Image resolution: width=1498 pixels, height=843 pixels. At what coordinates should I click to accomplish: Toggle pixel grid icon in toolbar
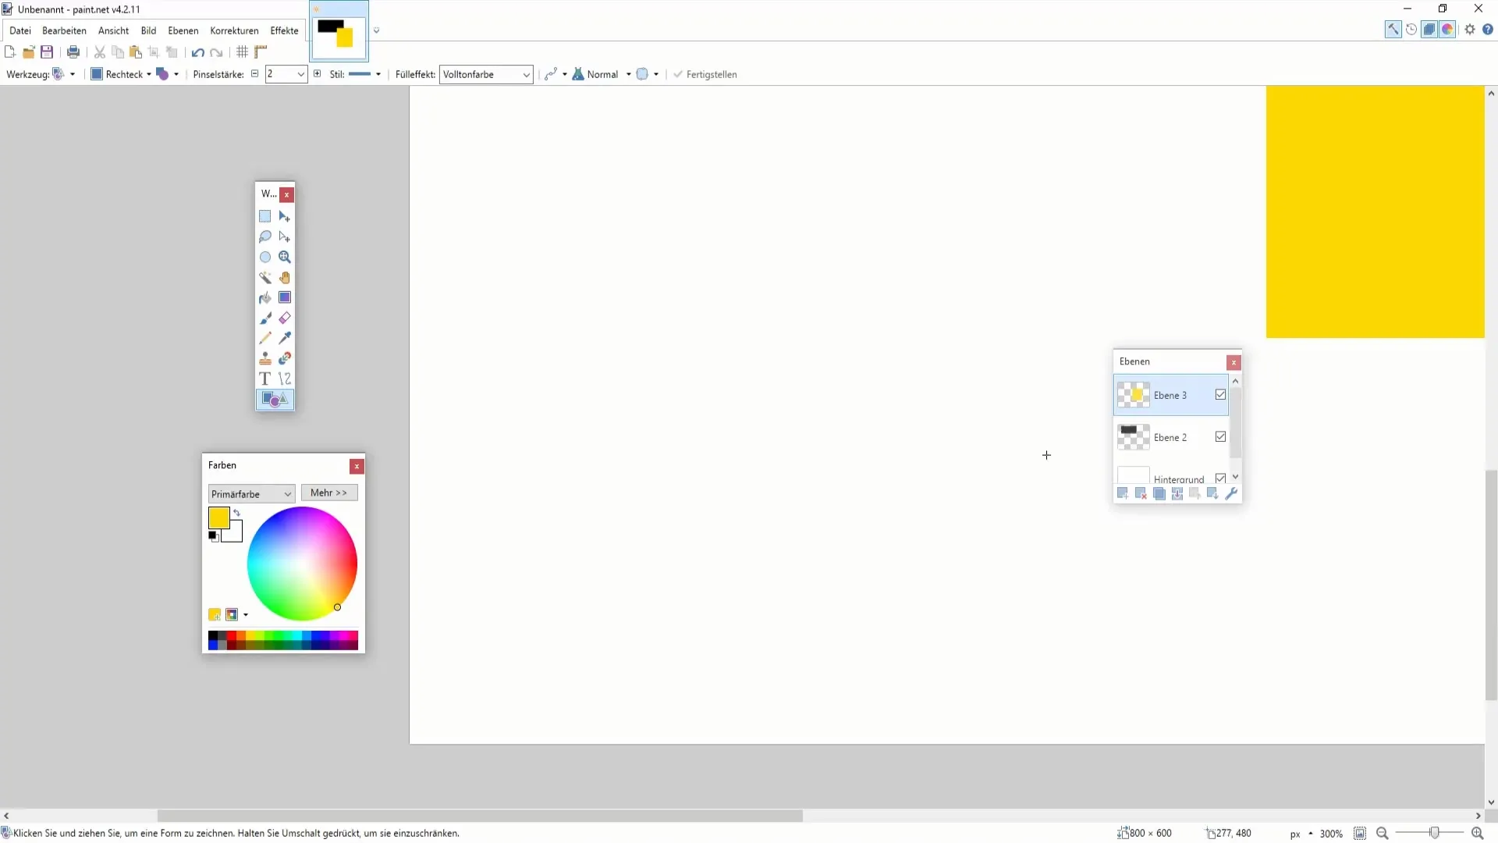(243, 52)
